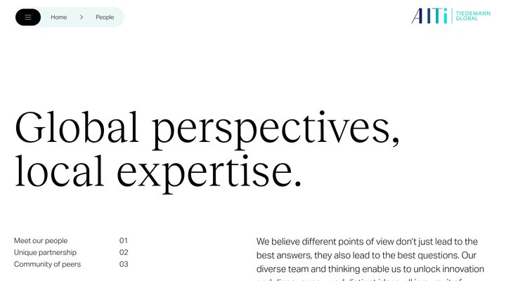Jump to Meet our people section

point(41,240)
